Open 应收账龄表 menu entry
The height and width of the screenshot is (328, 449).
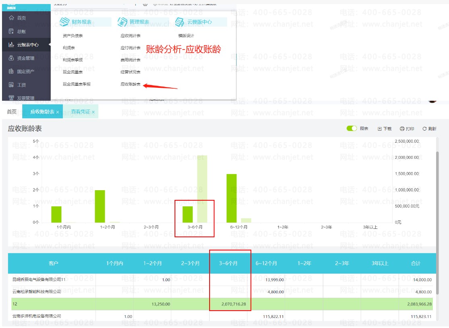click(x=131, y=84)
